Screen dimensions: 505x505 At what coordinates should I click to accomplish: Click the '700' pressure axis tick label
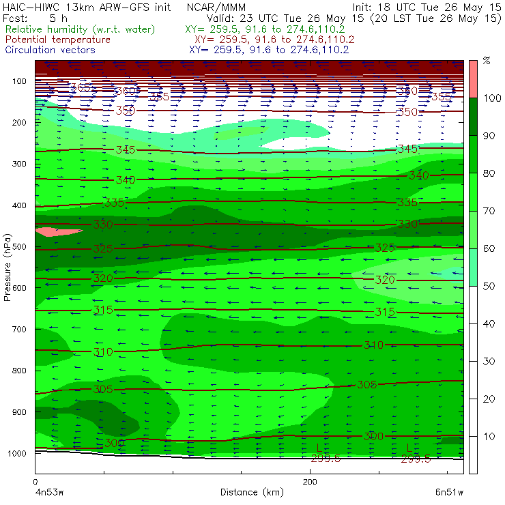click(x=19, y=330)
